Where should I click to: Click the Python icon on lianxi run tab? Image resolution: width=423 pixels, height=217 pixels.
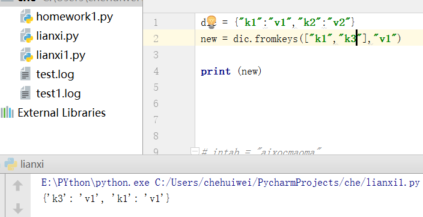tap(11, 164)
